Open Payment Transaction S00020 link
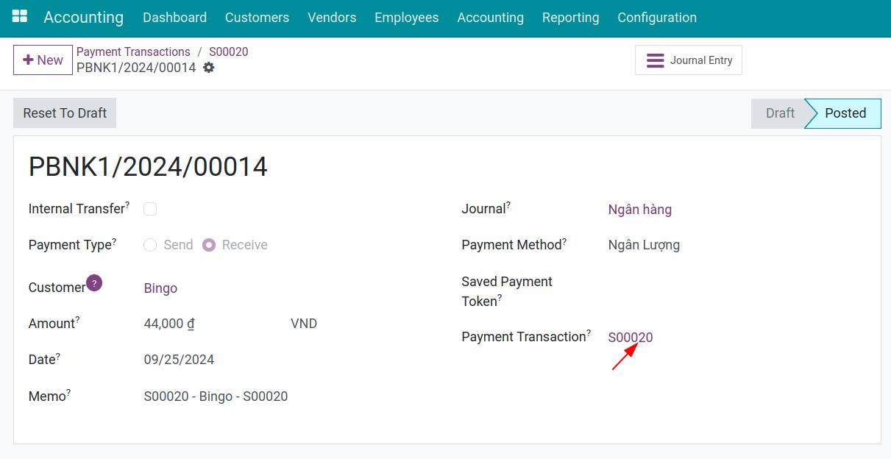 [x=630, y=338]
